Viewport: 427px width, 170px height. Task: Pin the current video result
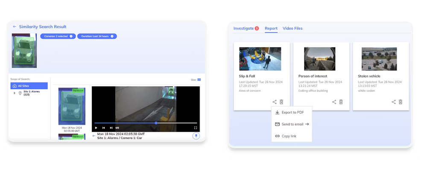[196, 136]
